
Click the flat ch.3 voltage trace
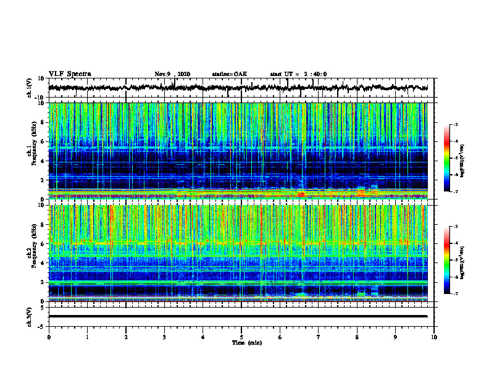[238, 316]
